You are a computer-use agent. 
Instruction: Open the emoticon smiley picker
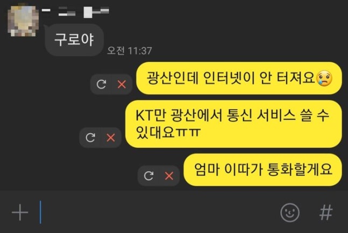tap(289, 213)
